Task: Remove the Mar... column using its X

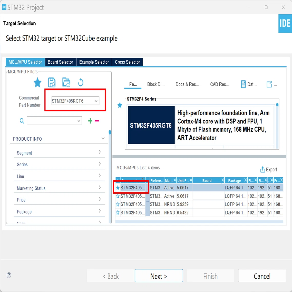Action: (175, 180)
